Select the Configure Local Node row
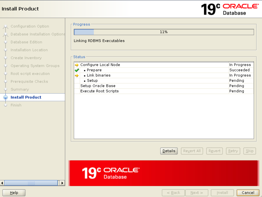This screenshot has height=197, width=262. pyautogui.click(x=164, y=65)
